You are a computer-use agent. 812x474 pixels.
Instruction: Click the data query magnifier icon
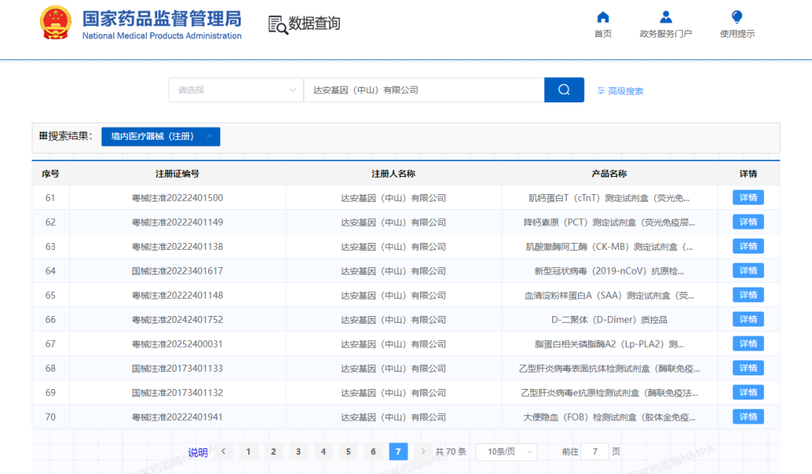(278, 25)
